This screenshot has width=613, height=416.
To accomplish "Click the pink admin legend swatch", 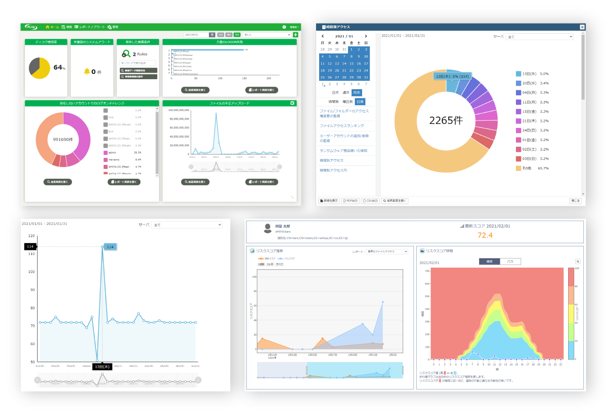I will pos(105,153).
